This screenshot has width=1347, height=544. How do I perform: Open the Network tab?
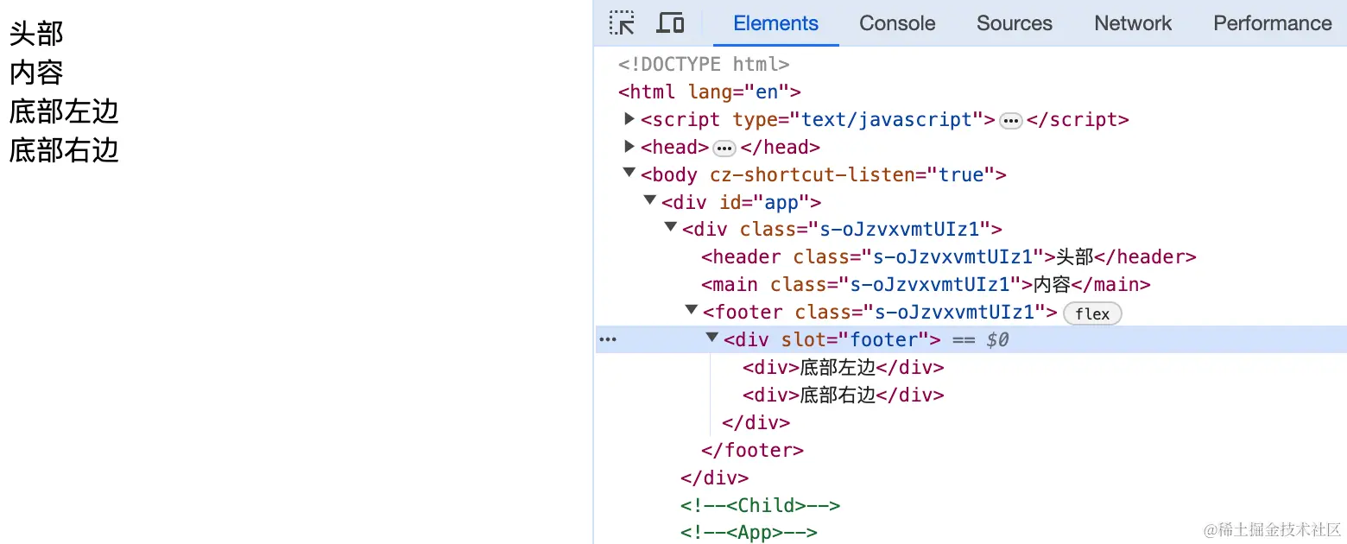click(1133, 23)
